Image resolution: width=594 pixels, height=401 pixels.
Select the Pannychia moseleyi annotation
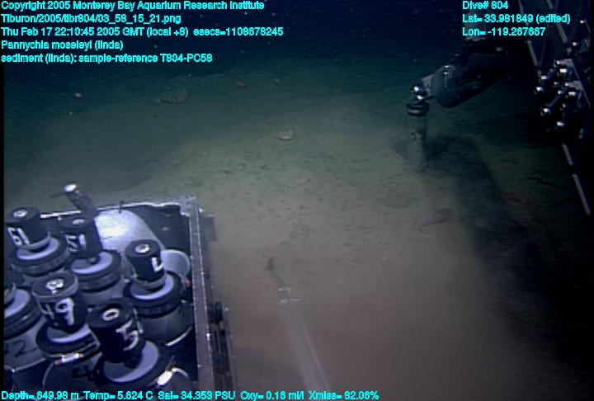click(x=62, y=45)
